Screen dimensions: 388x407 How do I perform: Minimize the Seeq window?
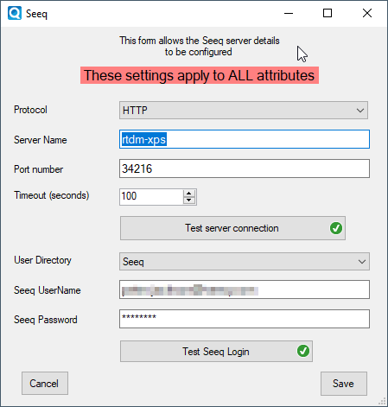(289, 13)
